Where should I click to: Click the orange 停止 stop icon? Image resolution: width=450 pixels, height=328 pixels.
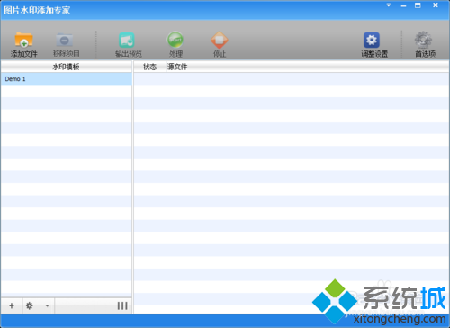(220, 40)
